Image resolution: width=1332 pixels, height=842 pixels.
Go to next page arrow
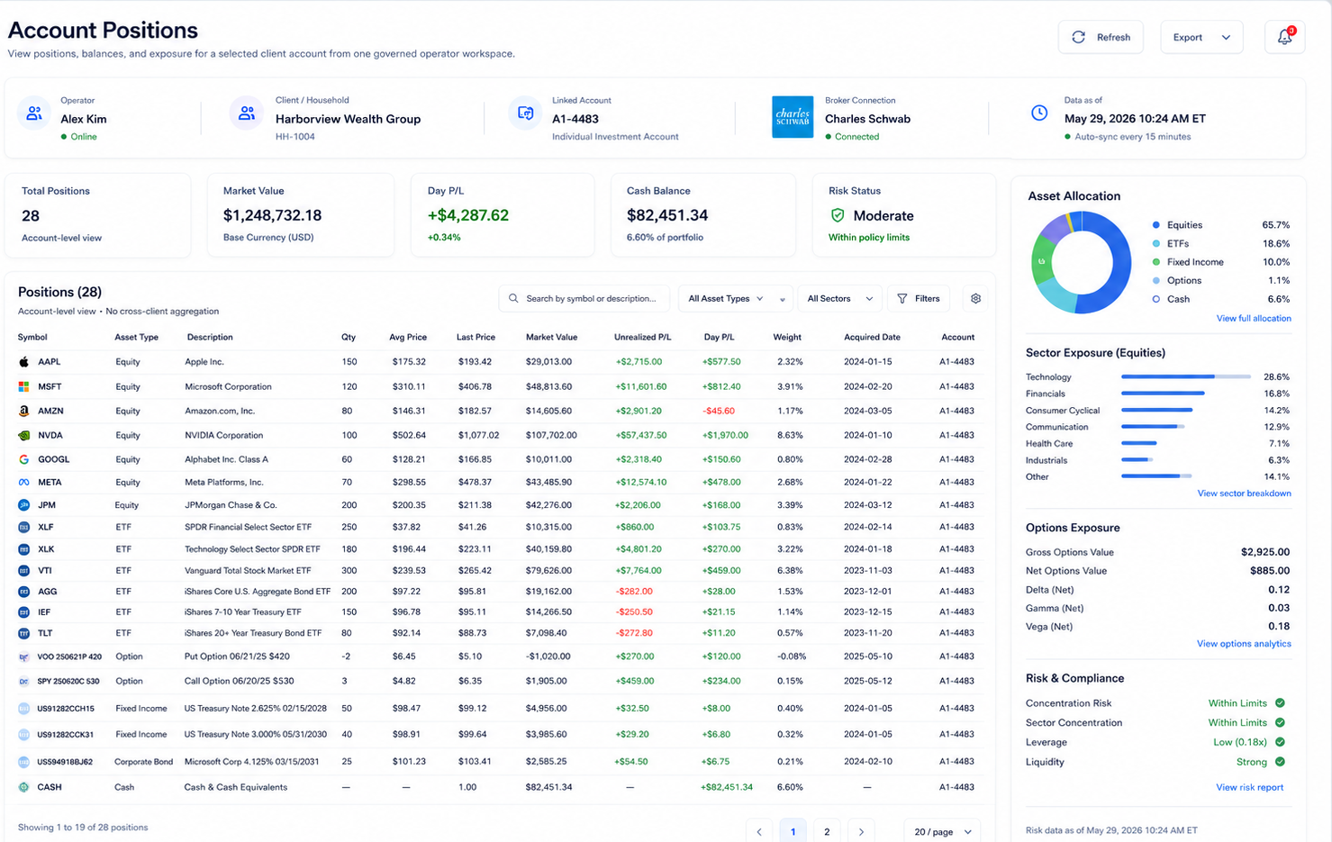(861, 831)
